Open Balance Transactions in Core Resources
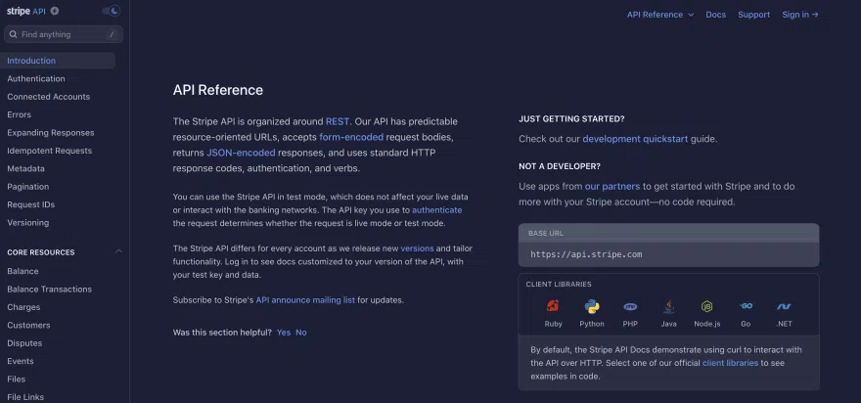861x403 pixels. point(50,290)
